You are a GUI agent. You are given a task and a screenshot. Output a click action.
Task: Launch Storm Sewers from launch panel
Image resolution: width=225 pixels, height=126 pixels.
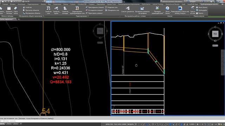[x=201, y=7]
